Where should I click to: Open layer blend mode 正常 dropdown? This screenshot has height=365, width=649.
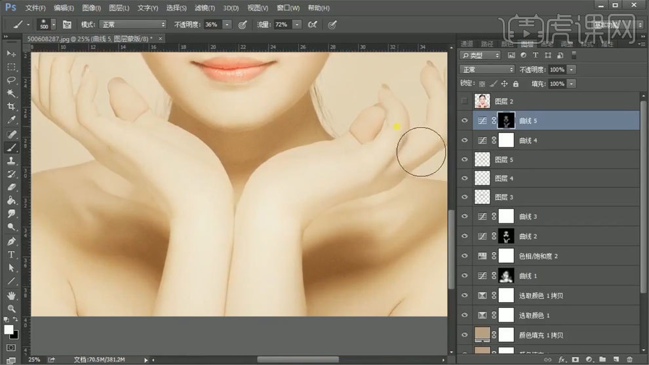tap(488, 69)
